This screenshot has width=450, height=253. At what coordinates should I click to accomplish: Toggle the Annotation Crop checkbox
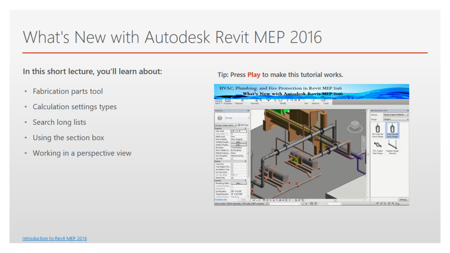[232, 170]
